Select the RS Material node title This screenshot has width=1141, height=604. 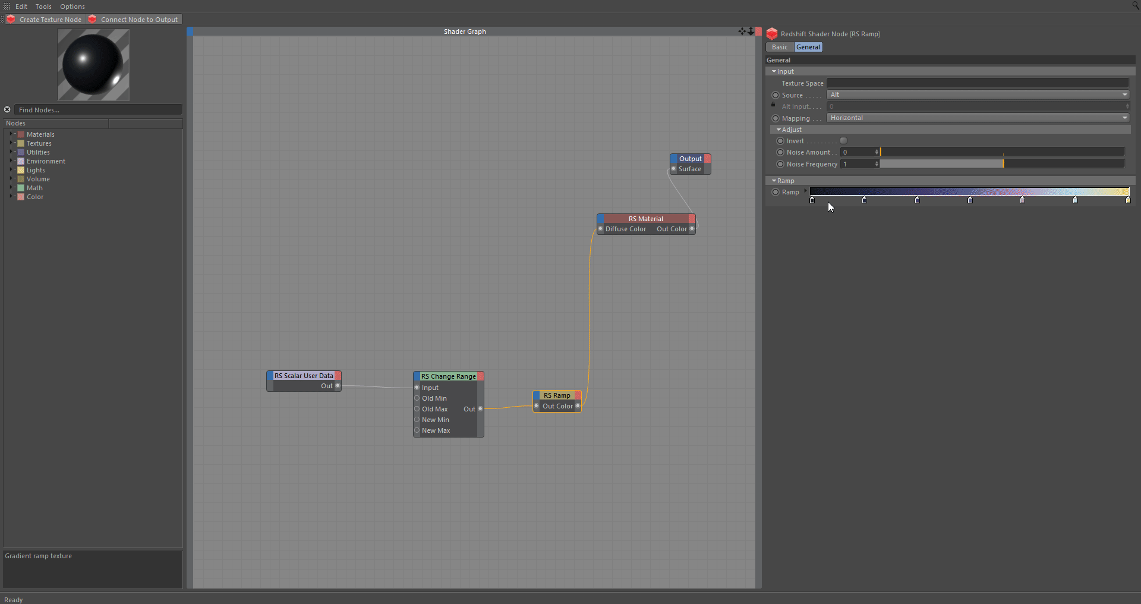pyautogui.click(x=646, y=219)
